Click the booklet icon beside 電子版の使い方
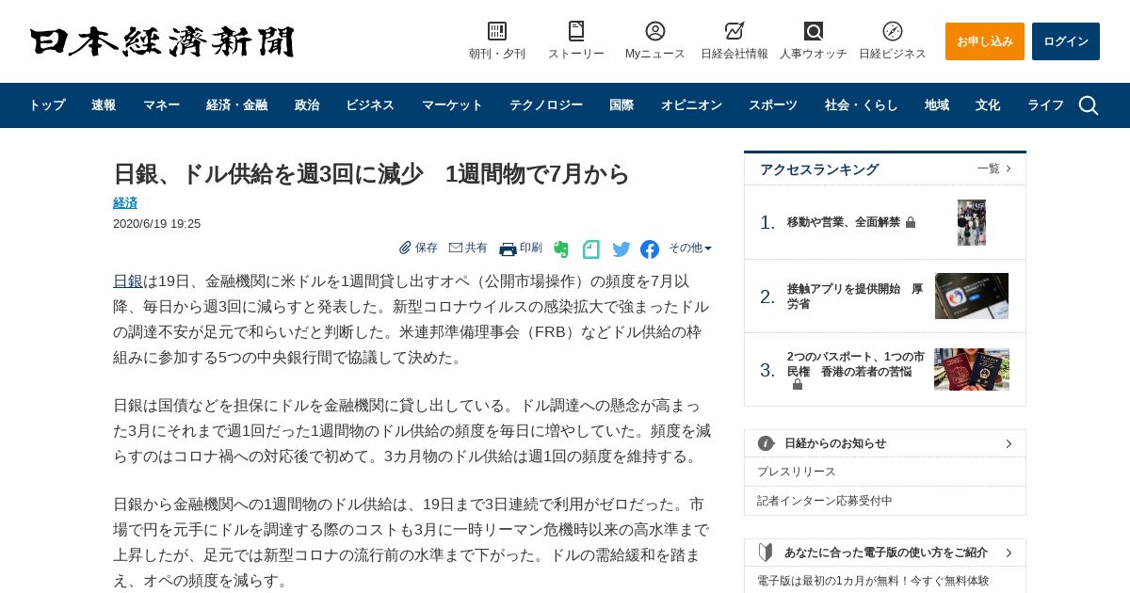 pos(766,553)
